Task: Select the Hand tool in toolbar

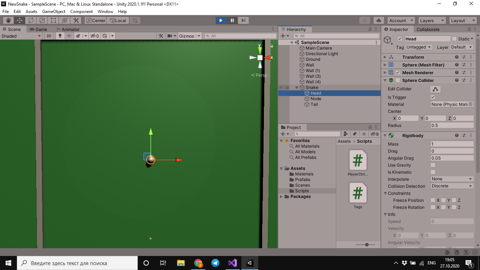Action: click(8, 20)
